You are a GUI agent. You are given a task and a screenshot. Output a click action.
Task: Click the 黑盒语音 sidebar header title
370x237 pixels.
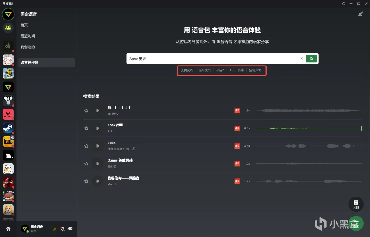pyautogui.click(x=29, y=14)
